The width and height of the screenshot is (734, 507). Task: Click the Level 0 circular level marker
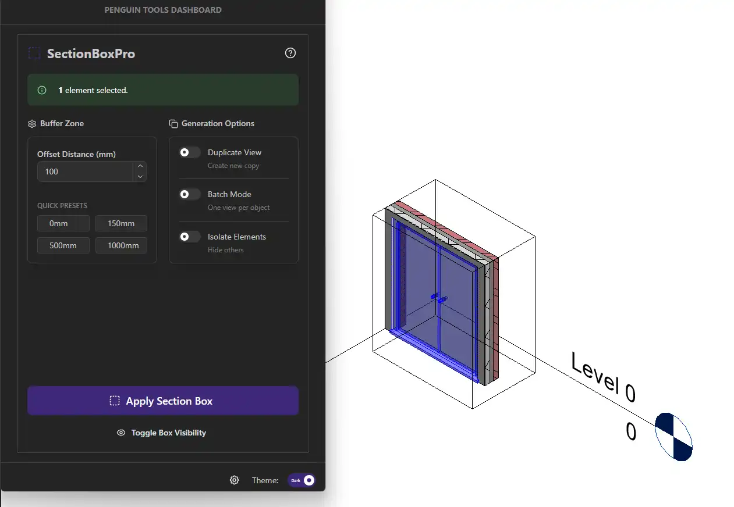click(x=673, y=437)
